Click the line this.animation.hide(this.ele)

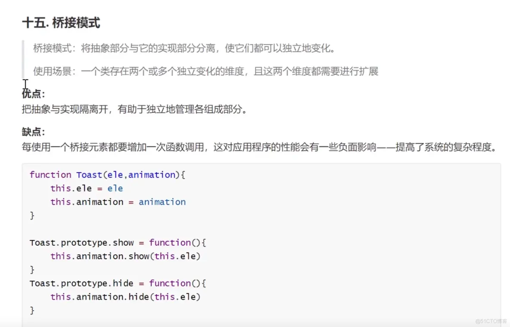(x=125, y=297)
